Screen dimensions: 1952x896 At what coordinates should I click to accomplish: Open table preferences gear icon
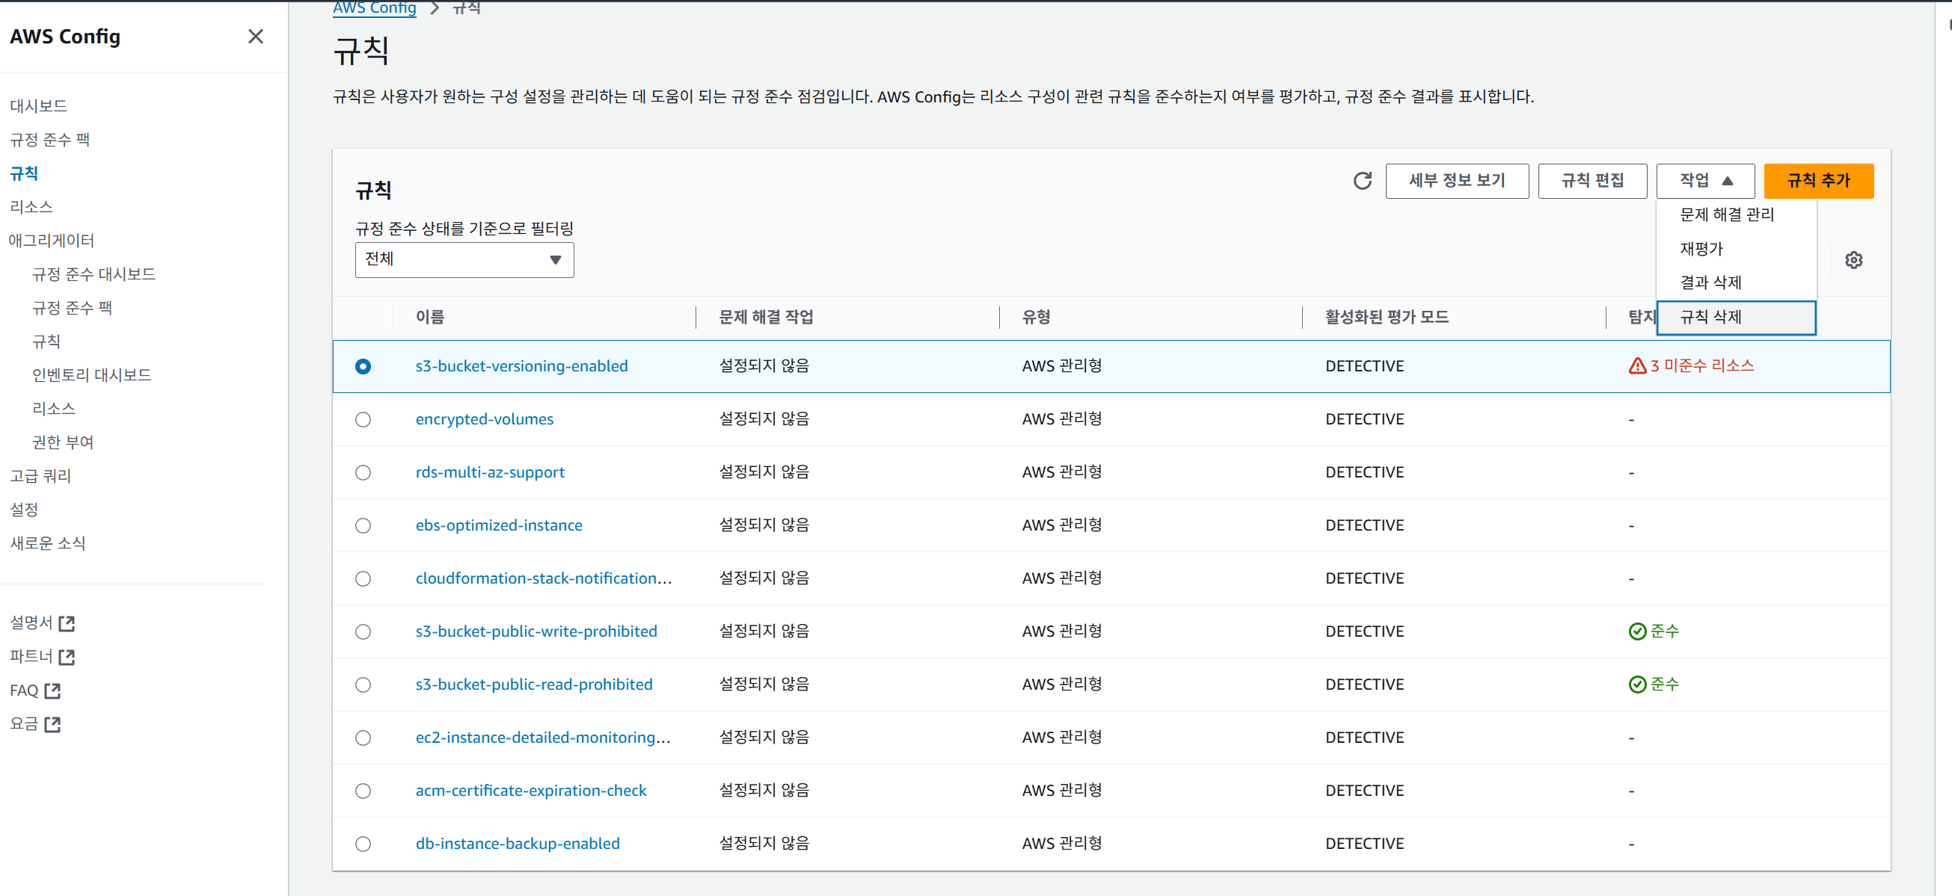(x=1853, y=261)
